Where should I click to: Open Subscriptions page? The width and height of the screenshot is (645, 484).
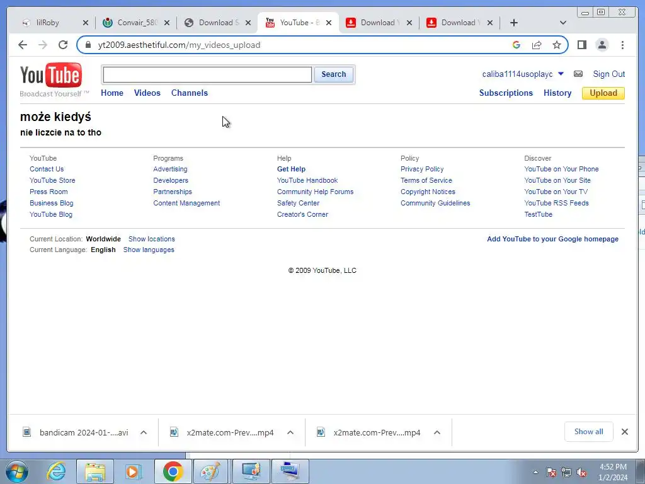coord(506,93)
